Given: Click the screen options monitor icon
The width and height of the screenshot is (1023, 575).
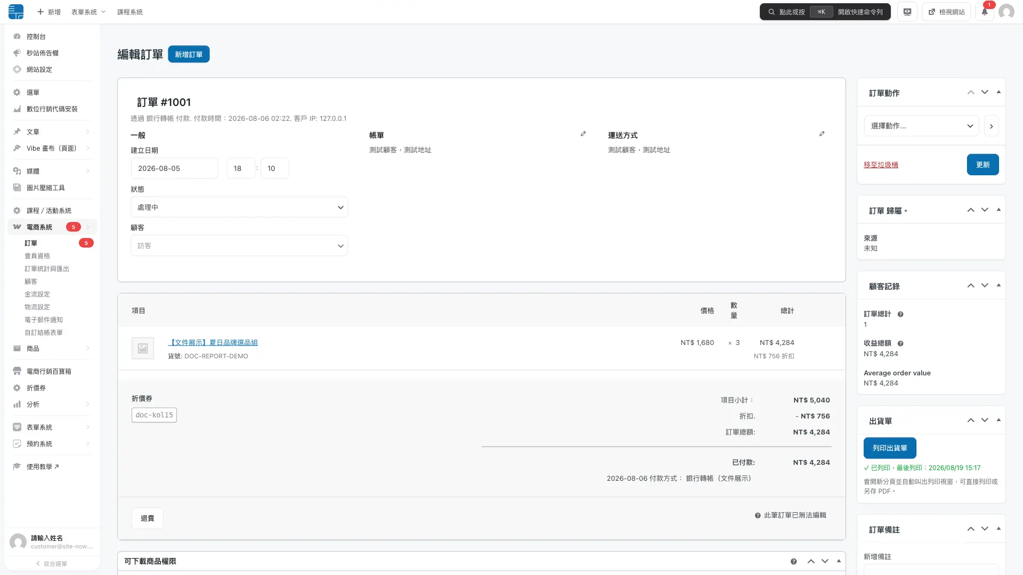Looking at the screenshot, I should pos(907,12).
